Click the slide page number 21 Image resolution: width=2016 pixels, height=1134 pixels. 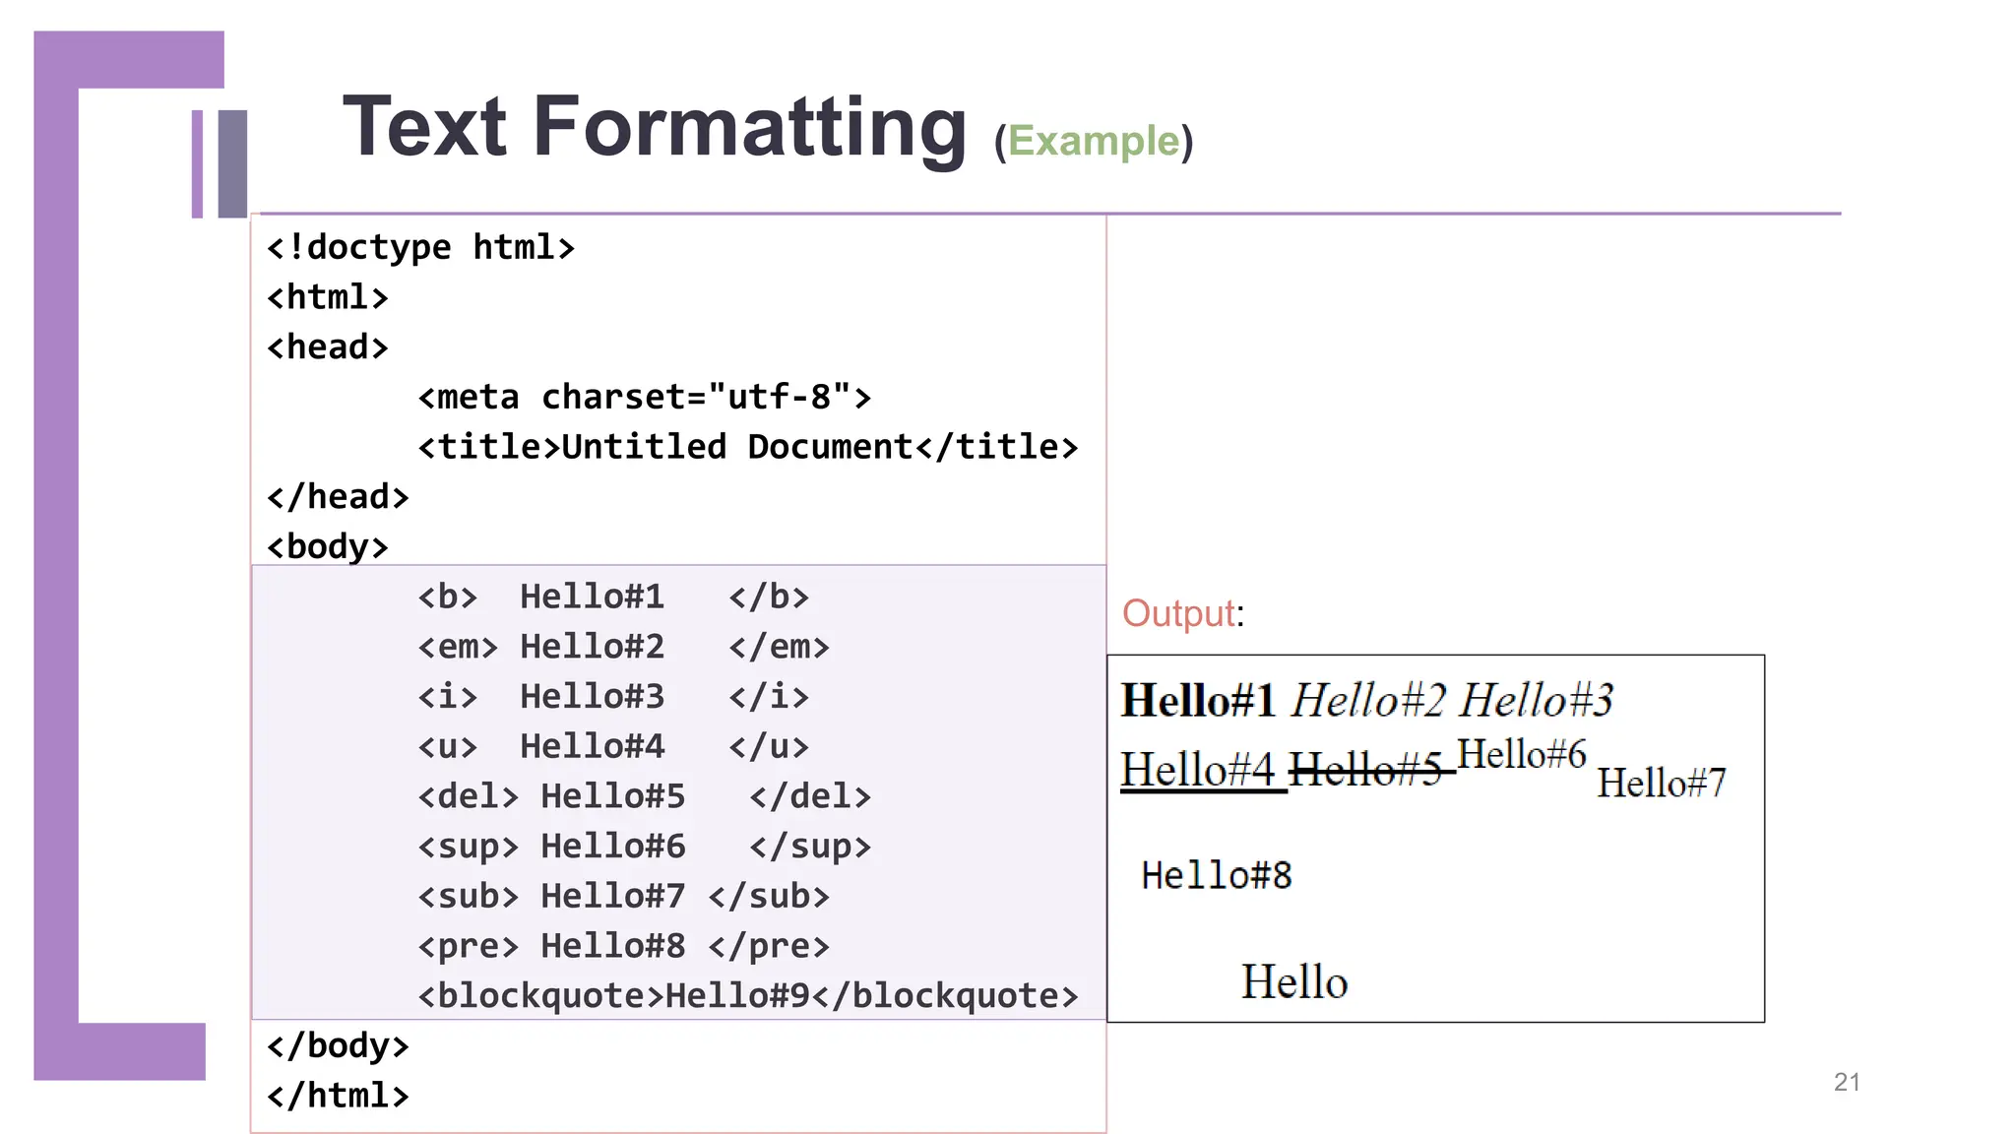point(1847,1082)
